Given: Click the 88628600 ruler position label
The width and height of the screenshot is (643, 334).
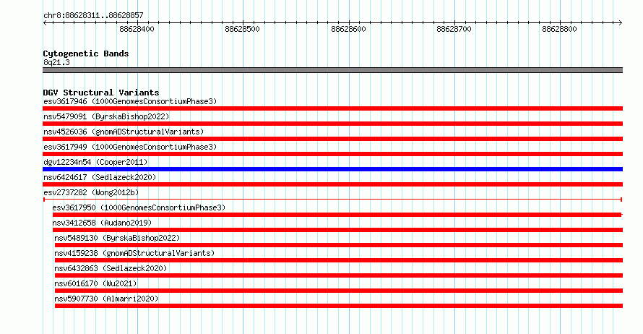Looking at the screenshot, I should 348,29.
